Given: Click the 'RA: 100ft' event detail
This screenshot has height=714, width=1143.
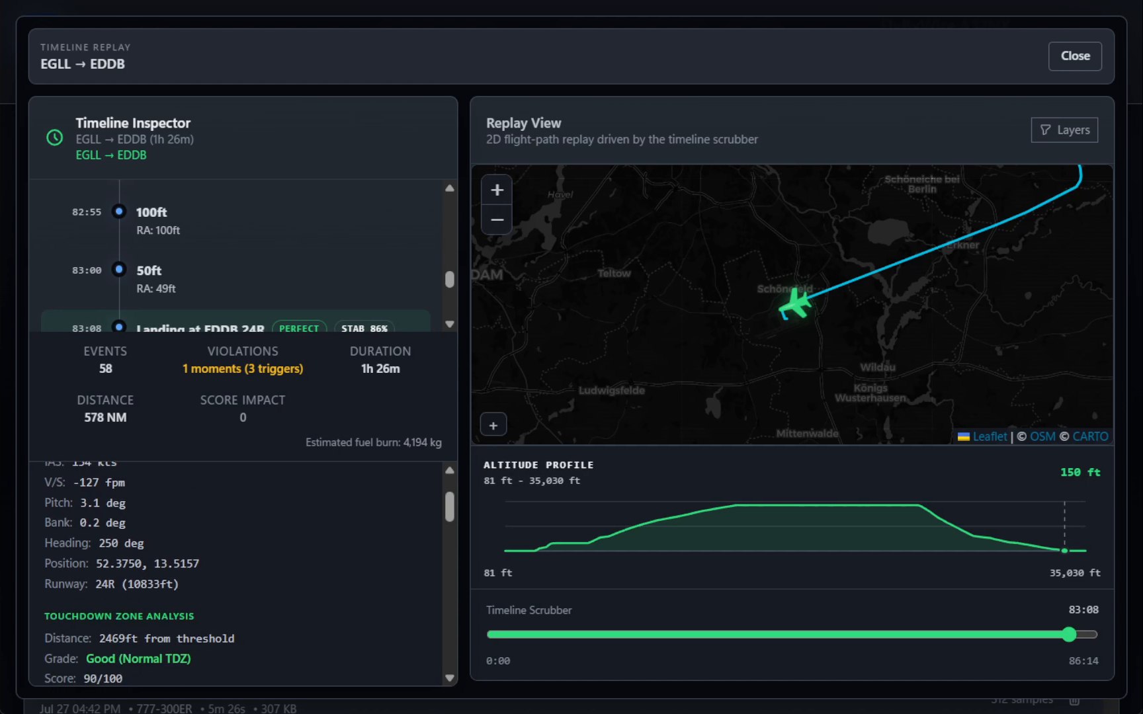Looking at the screenshot, I should click(158, 230).
